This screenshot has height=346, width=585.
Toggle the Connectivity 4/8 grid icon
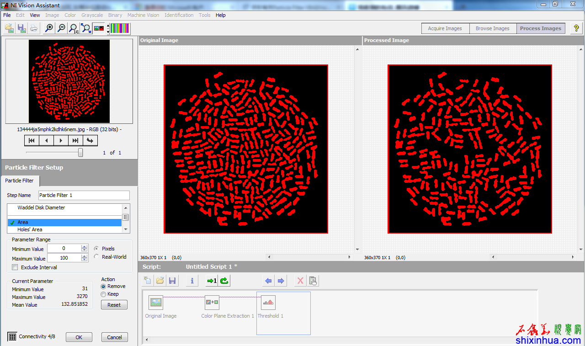(x=12, y=337)
